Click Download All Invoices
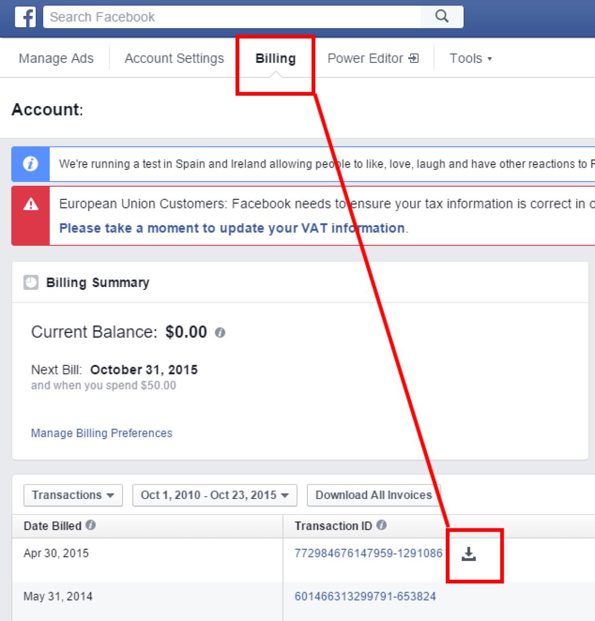Viewport: 595px width, 621px height. pyautogui.click(x=373, y=495)
